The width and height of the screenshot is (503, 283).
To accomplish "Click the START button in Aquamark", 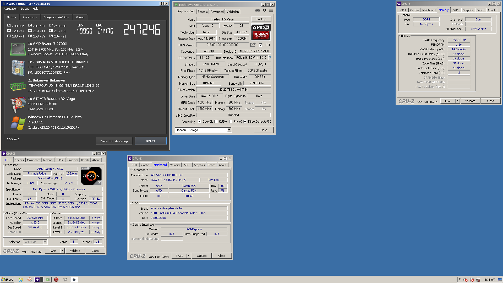I will pos(151,141).
